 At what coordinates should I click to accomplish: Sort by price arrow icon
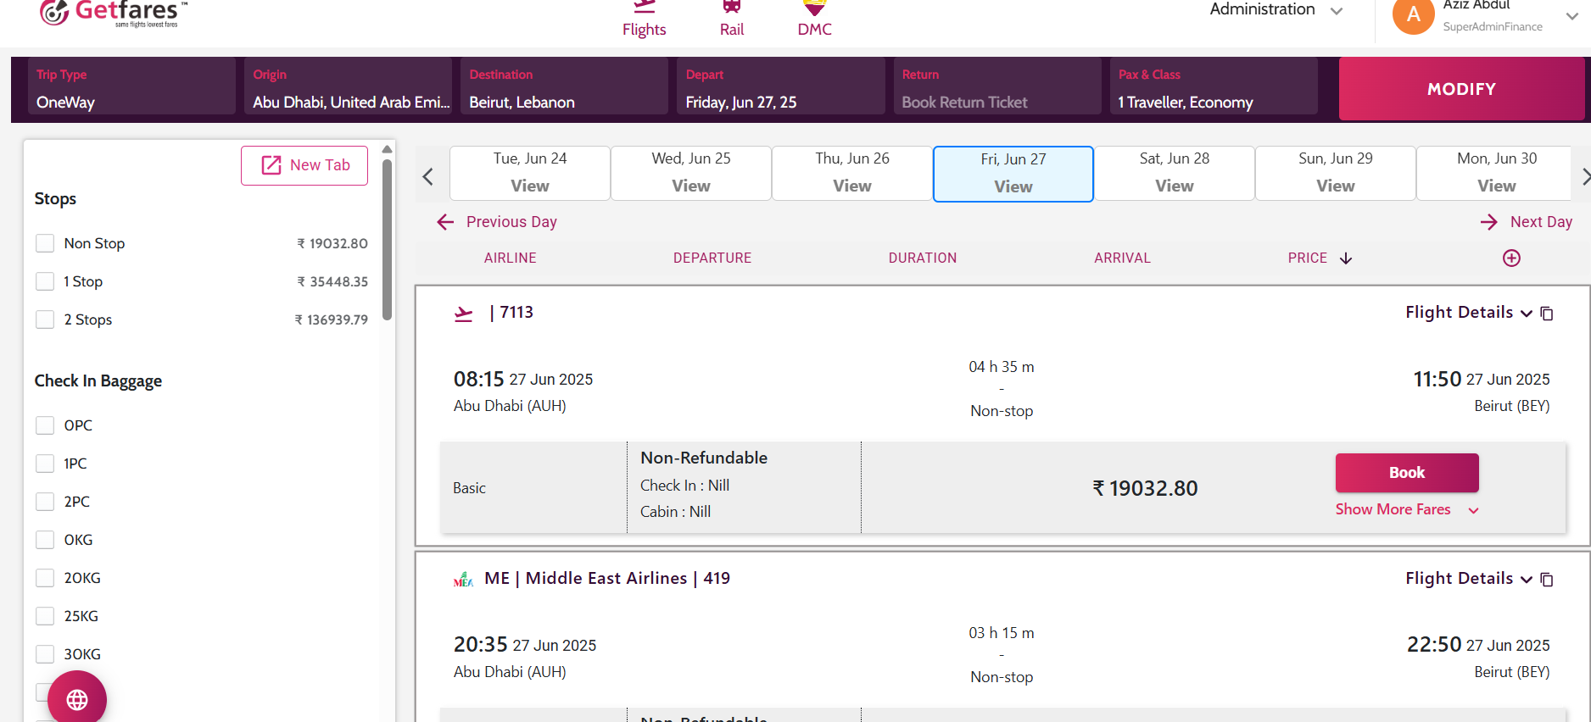click(1346, 258)
